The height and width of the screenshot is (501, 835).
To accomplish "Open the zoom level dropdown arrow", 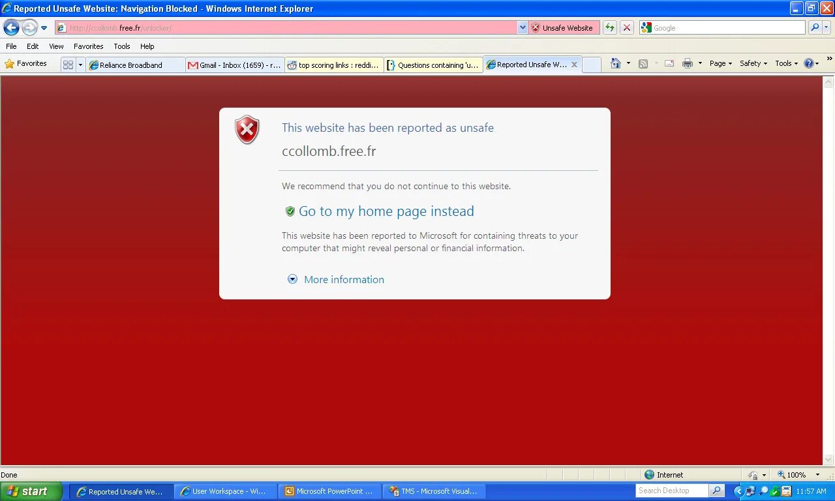I will click(817, 475).
